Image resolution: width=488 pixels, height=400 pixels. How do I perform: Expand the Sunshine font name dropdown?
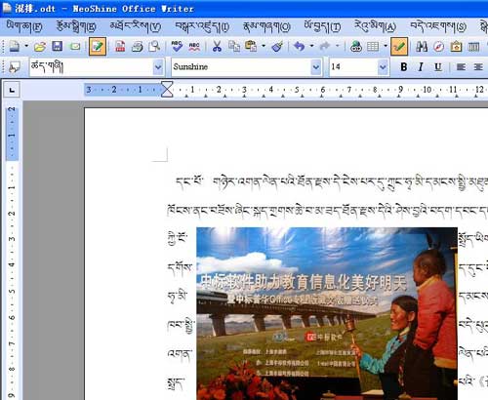(316, 67)
